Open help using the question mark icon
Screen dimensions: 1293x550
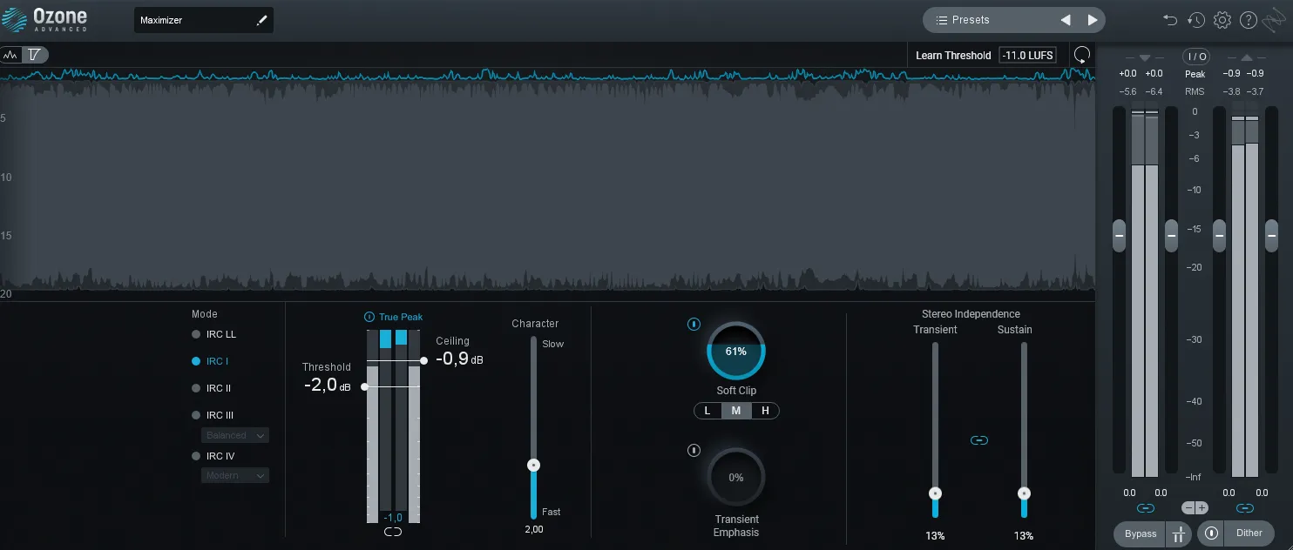[x=1248, y=19]
